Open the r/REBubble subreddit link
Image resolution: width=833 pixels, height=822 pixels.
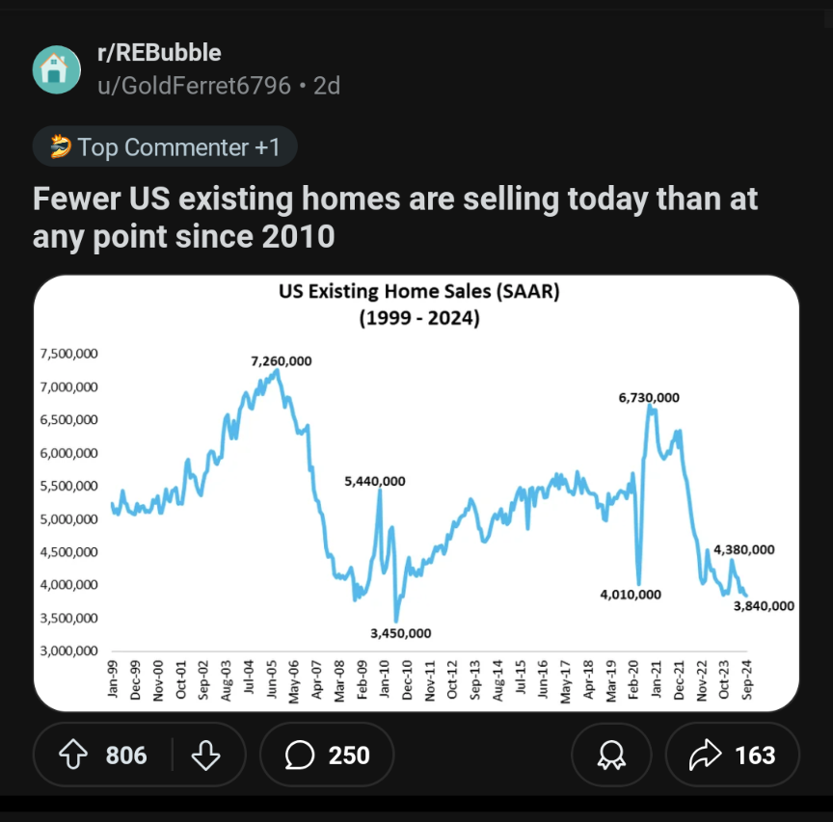[159, 53]
